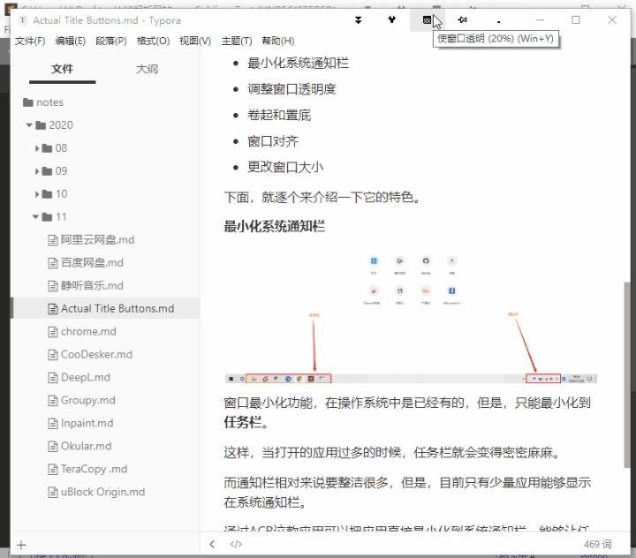Click the bold heading 最小化系统通知栏
This screenshot has width=636, height=558.
(274, 227)
